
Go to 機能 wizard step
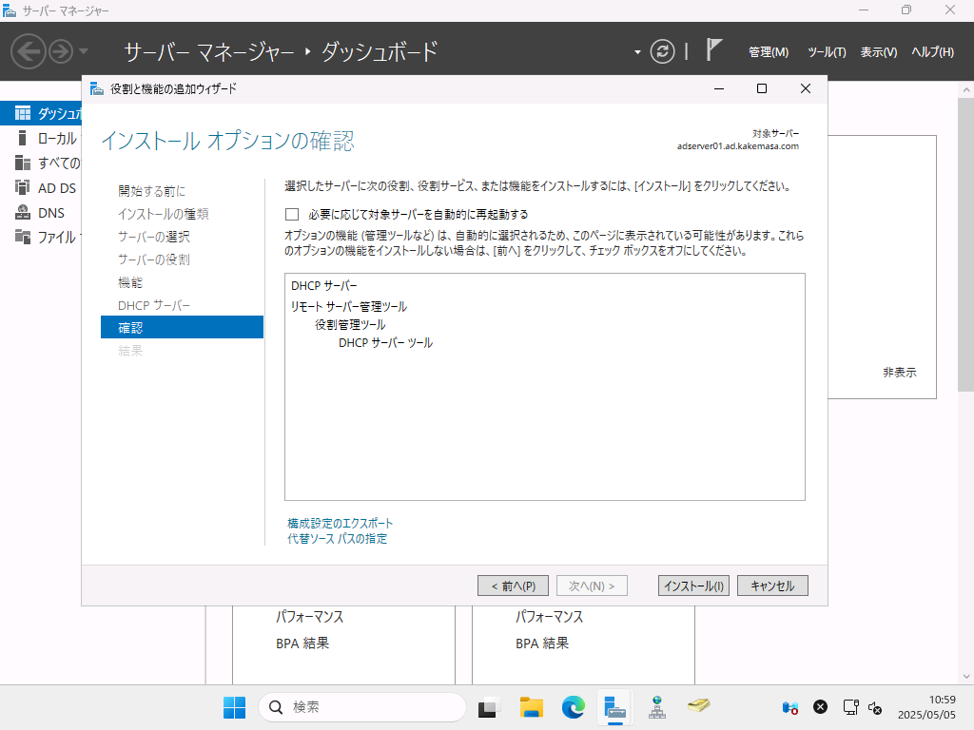(x=129, y=282)
